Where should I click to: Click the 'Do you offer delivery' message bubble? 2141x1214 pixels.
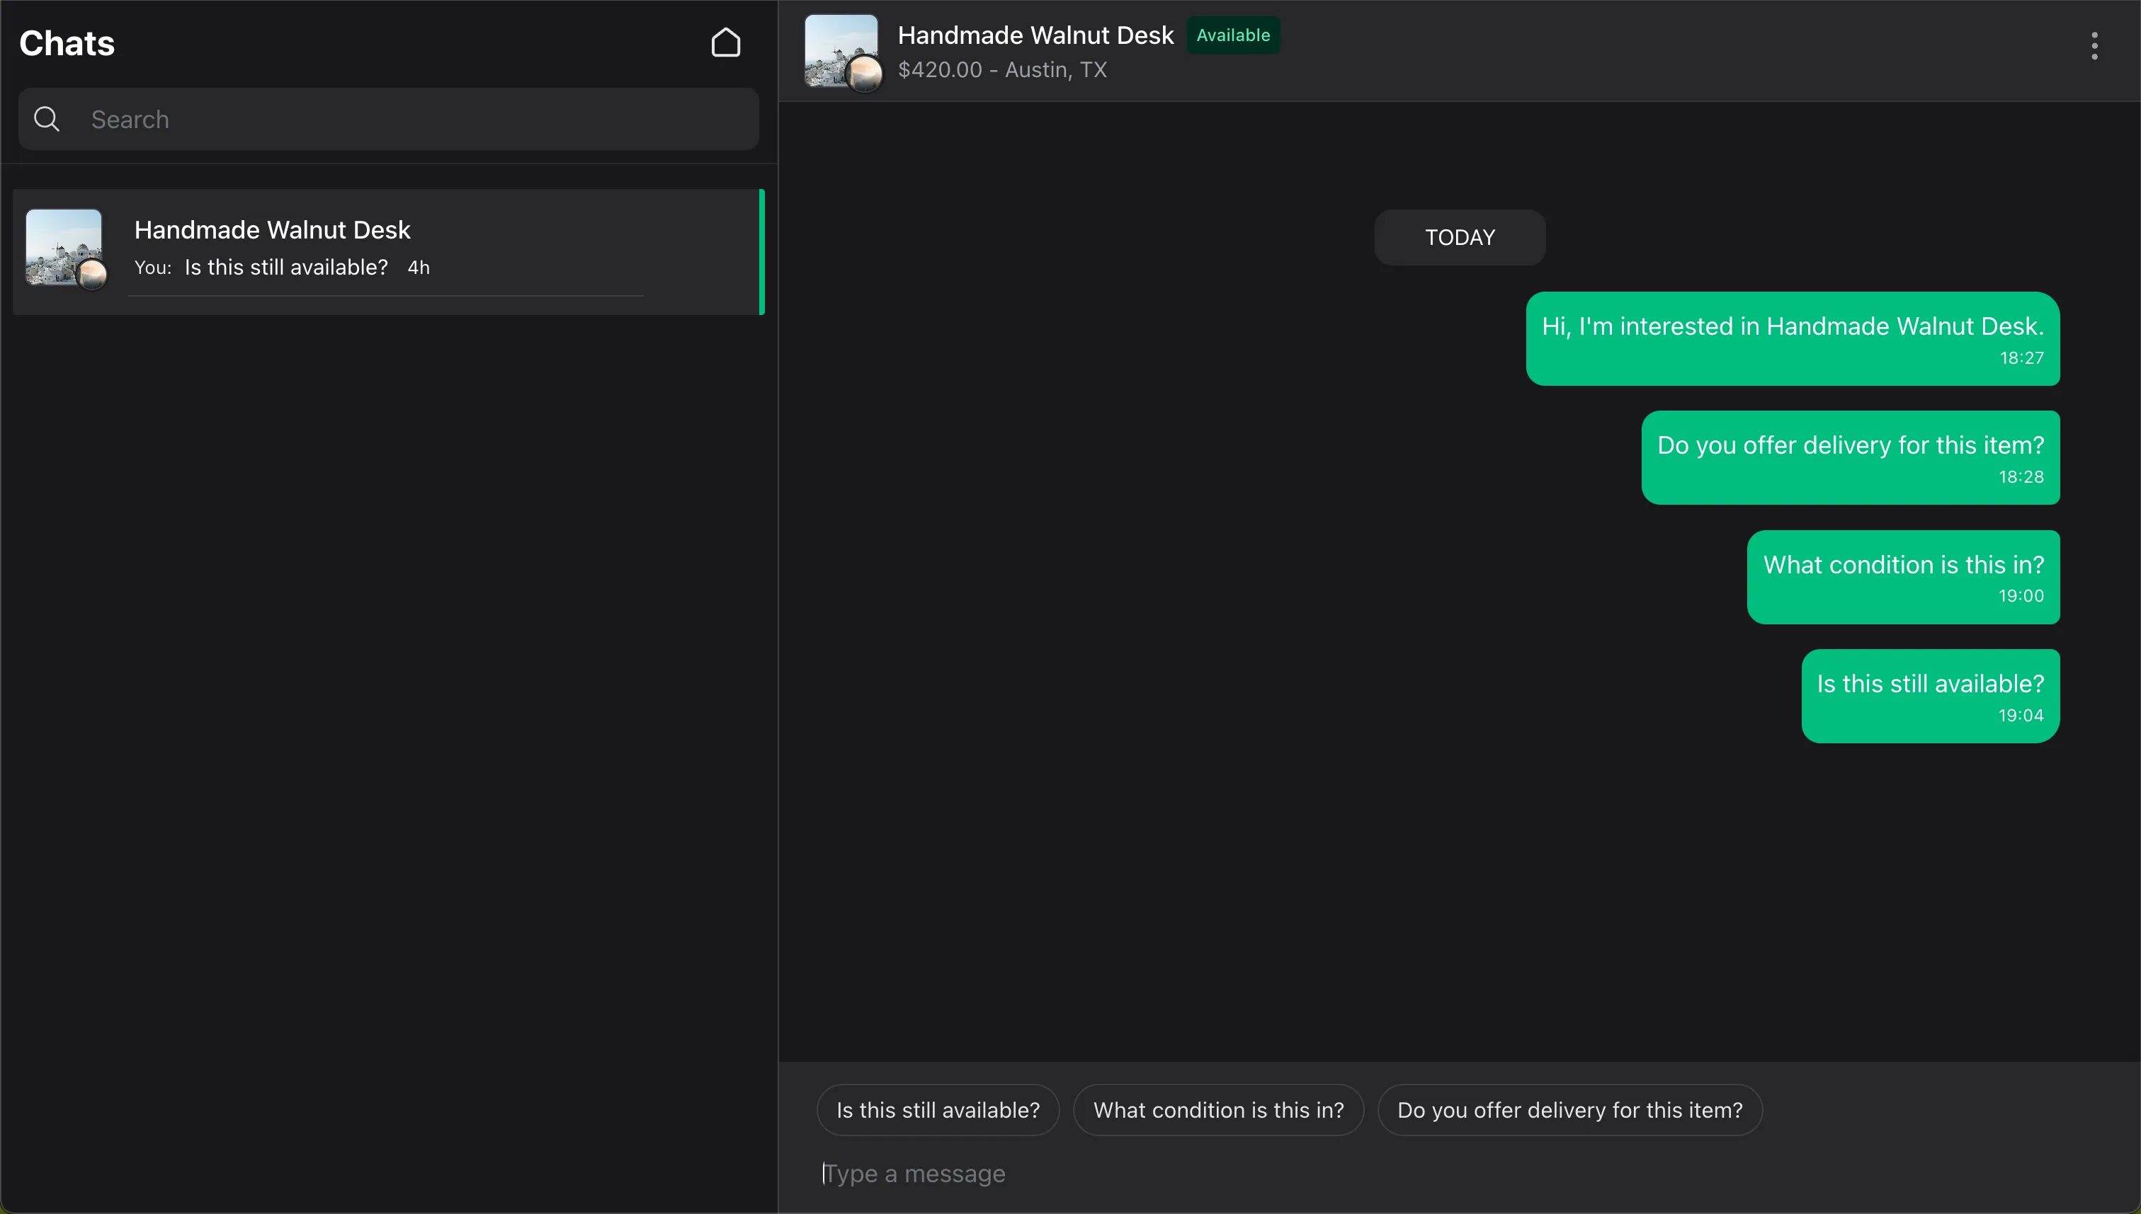pyautogui.click(x=1851, y=458)
